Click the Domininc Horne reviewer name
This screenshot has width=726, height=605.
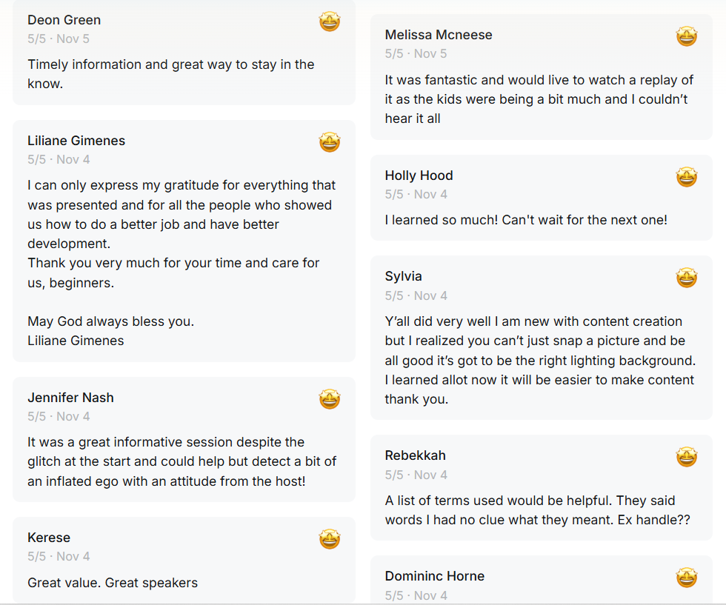click(435, 576)
